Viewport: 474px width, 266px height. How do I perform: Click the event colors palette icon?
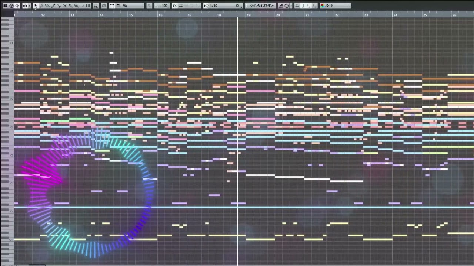(x=322, y=6)
